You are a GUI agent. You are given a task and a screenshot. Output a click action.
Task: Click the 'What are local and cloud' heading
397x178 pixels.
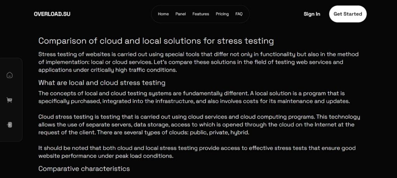(x=102, y=83)
